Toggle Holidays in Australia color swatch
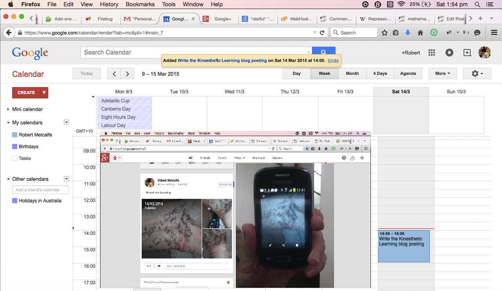 pos(15,200)
